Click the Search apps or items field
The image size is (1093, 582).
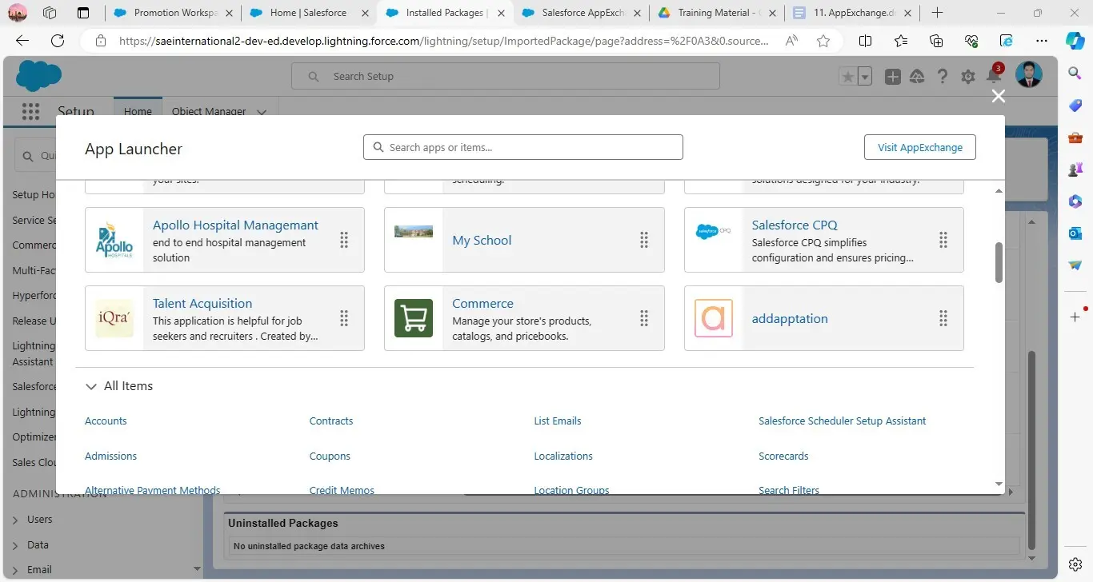click(x=523, y=147)
